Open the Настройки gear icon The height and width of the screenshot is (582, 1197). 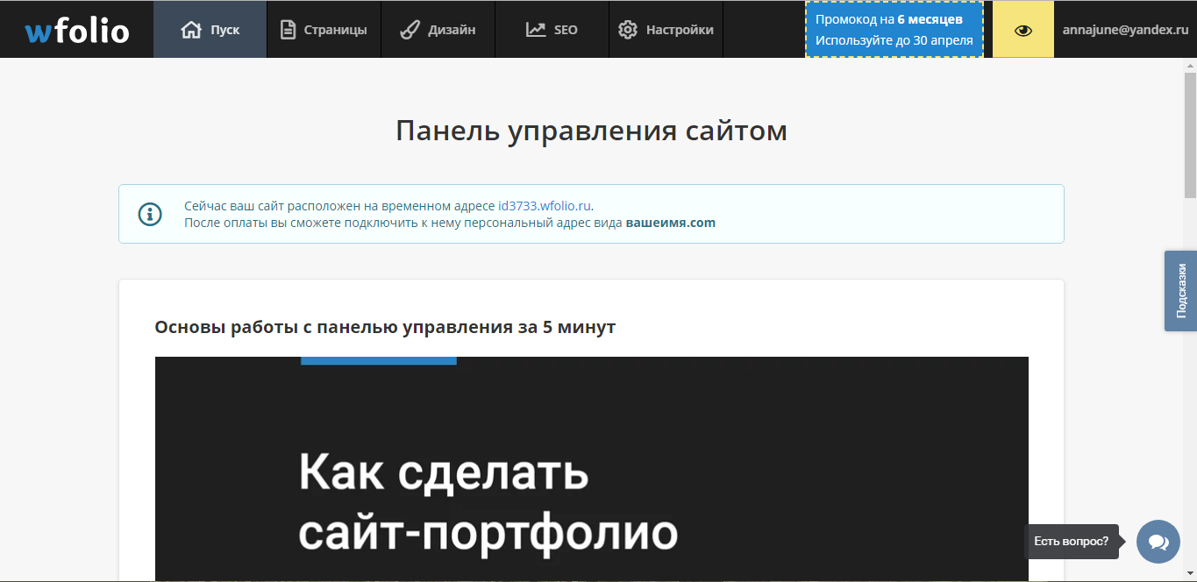(x=628, y=28)
